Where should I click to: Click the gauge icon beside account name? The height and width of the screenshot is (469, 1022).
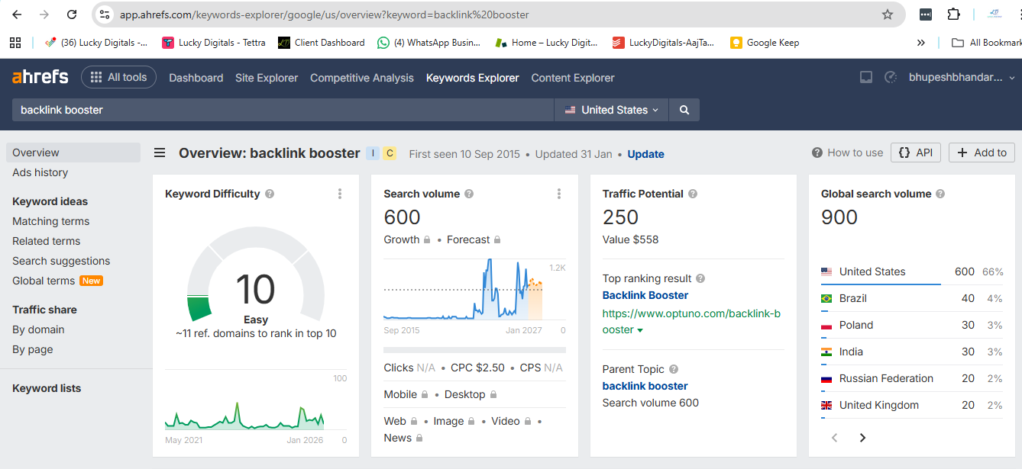pyautogui.click(x=890, y=77)
